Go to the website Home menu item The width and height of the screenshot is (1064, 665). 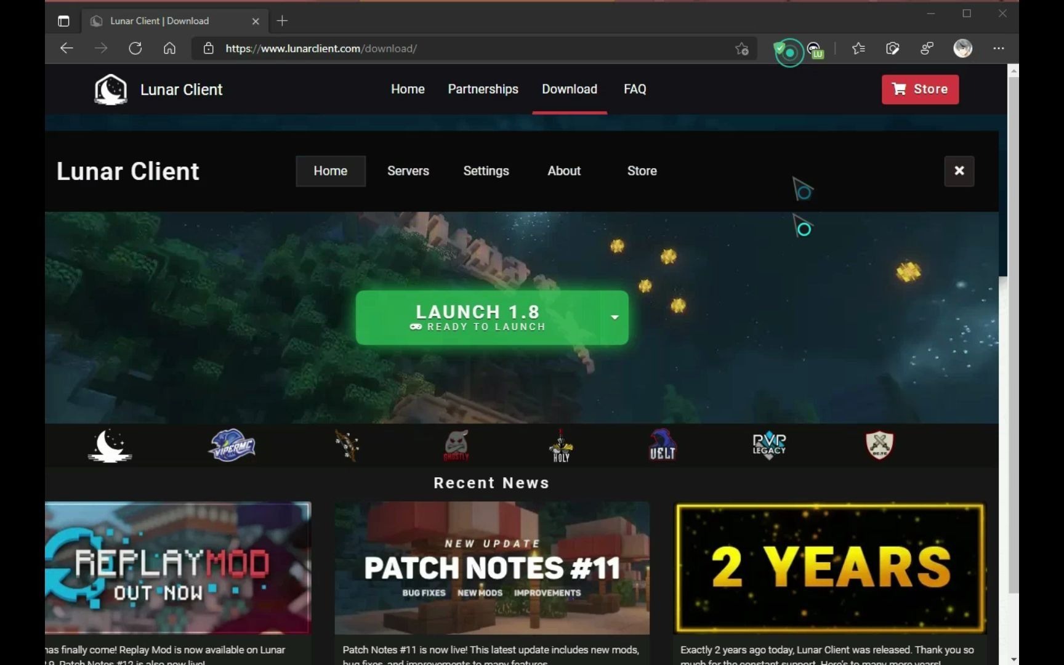pyautogui.click(x=408, y=89)
